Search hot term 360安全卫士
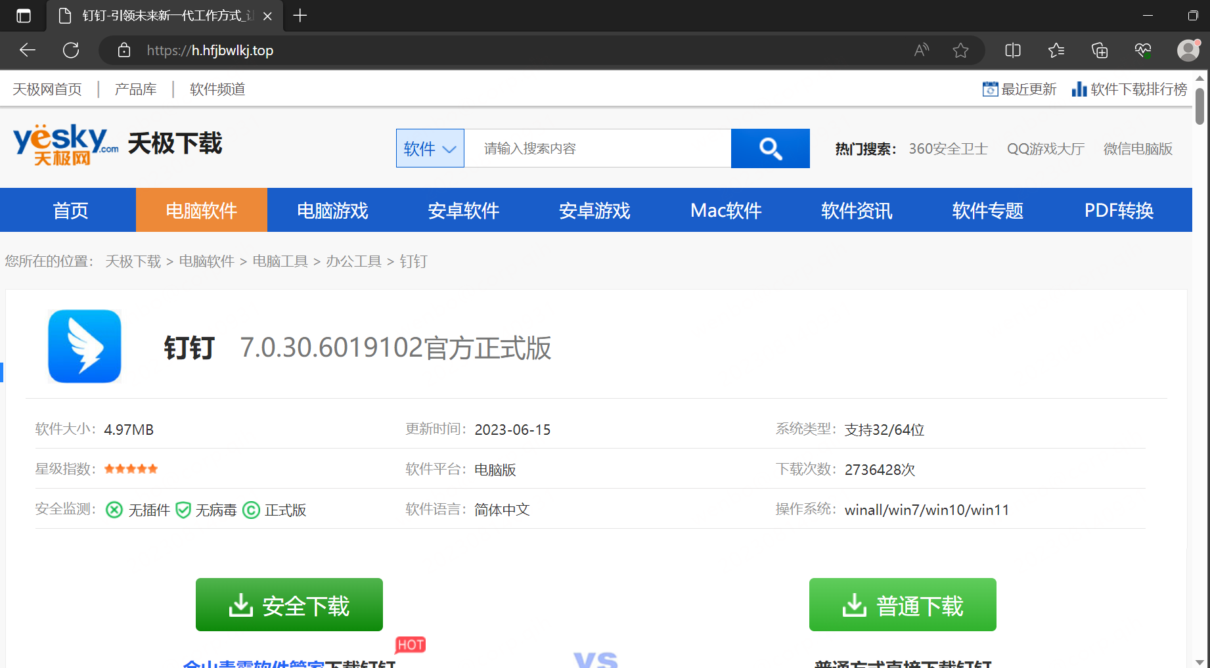1210x668 pixels. 949,149
